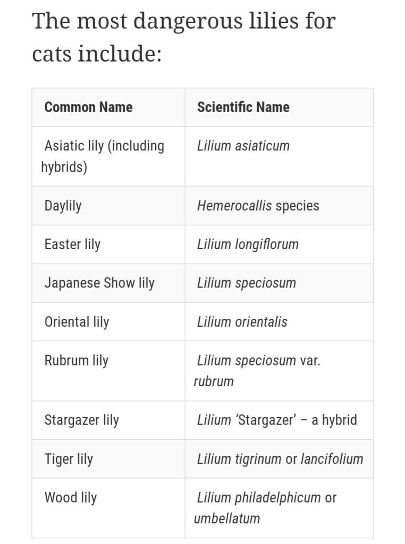Click the Lilium asiaticum cell
The width and height of the screenshot is (405, 544).
(243, 146)
